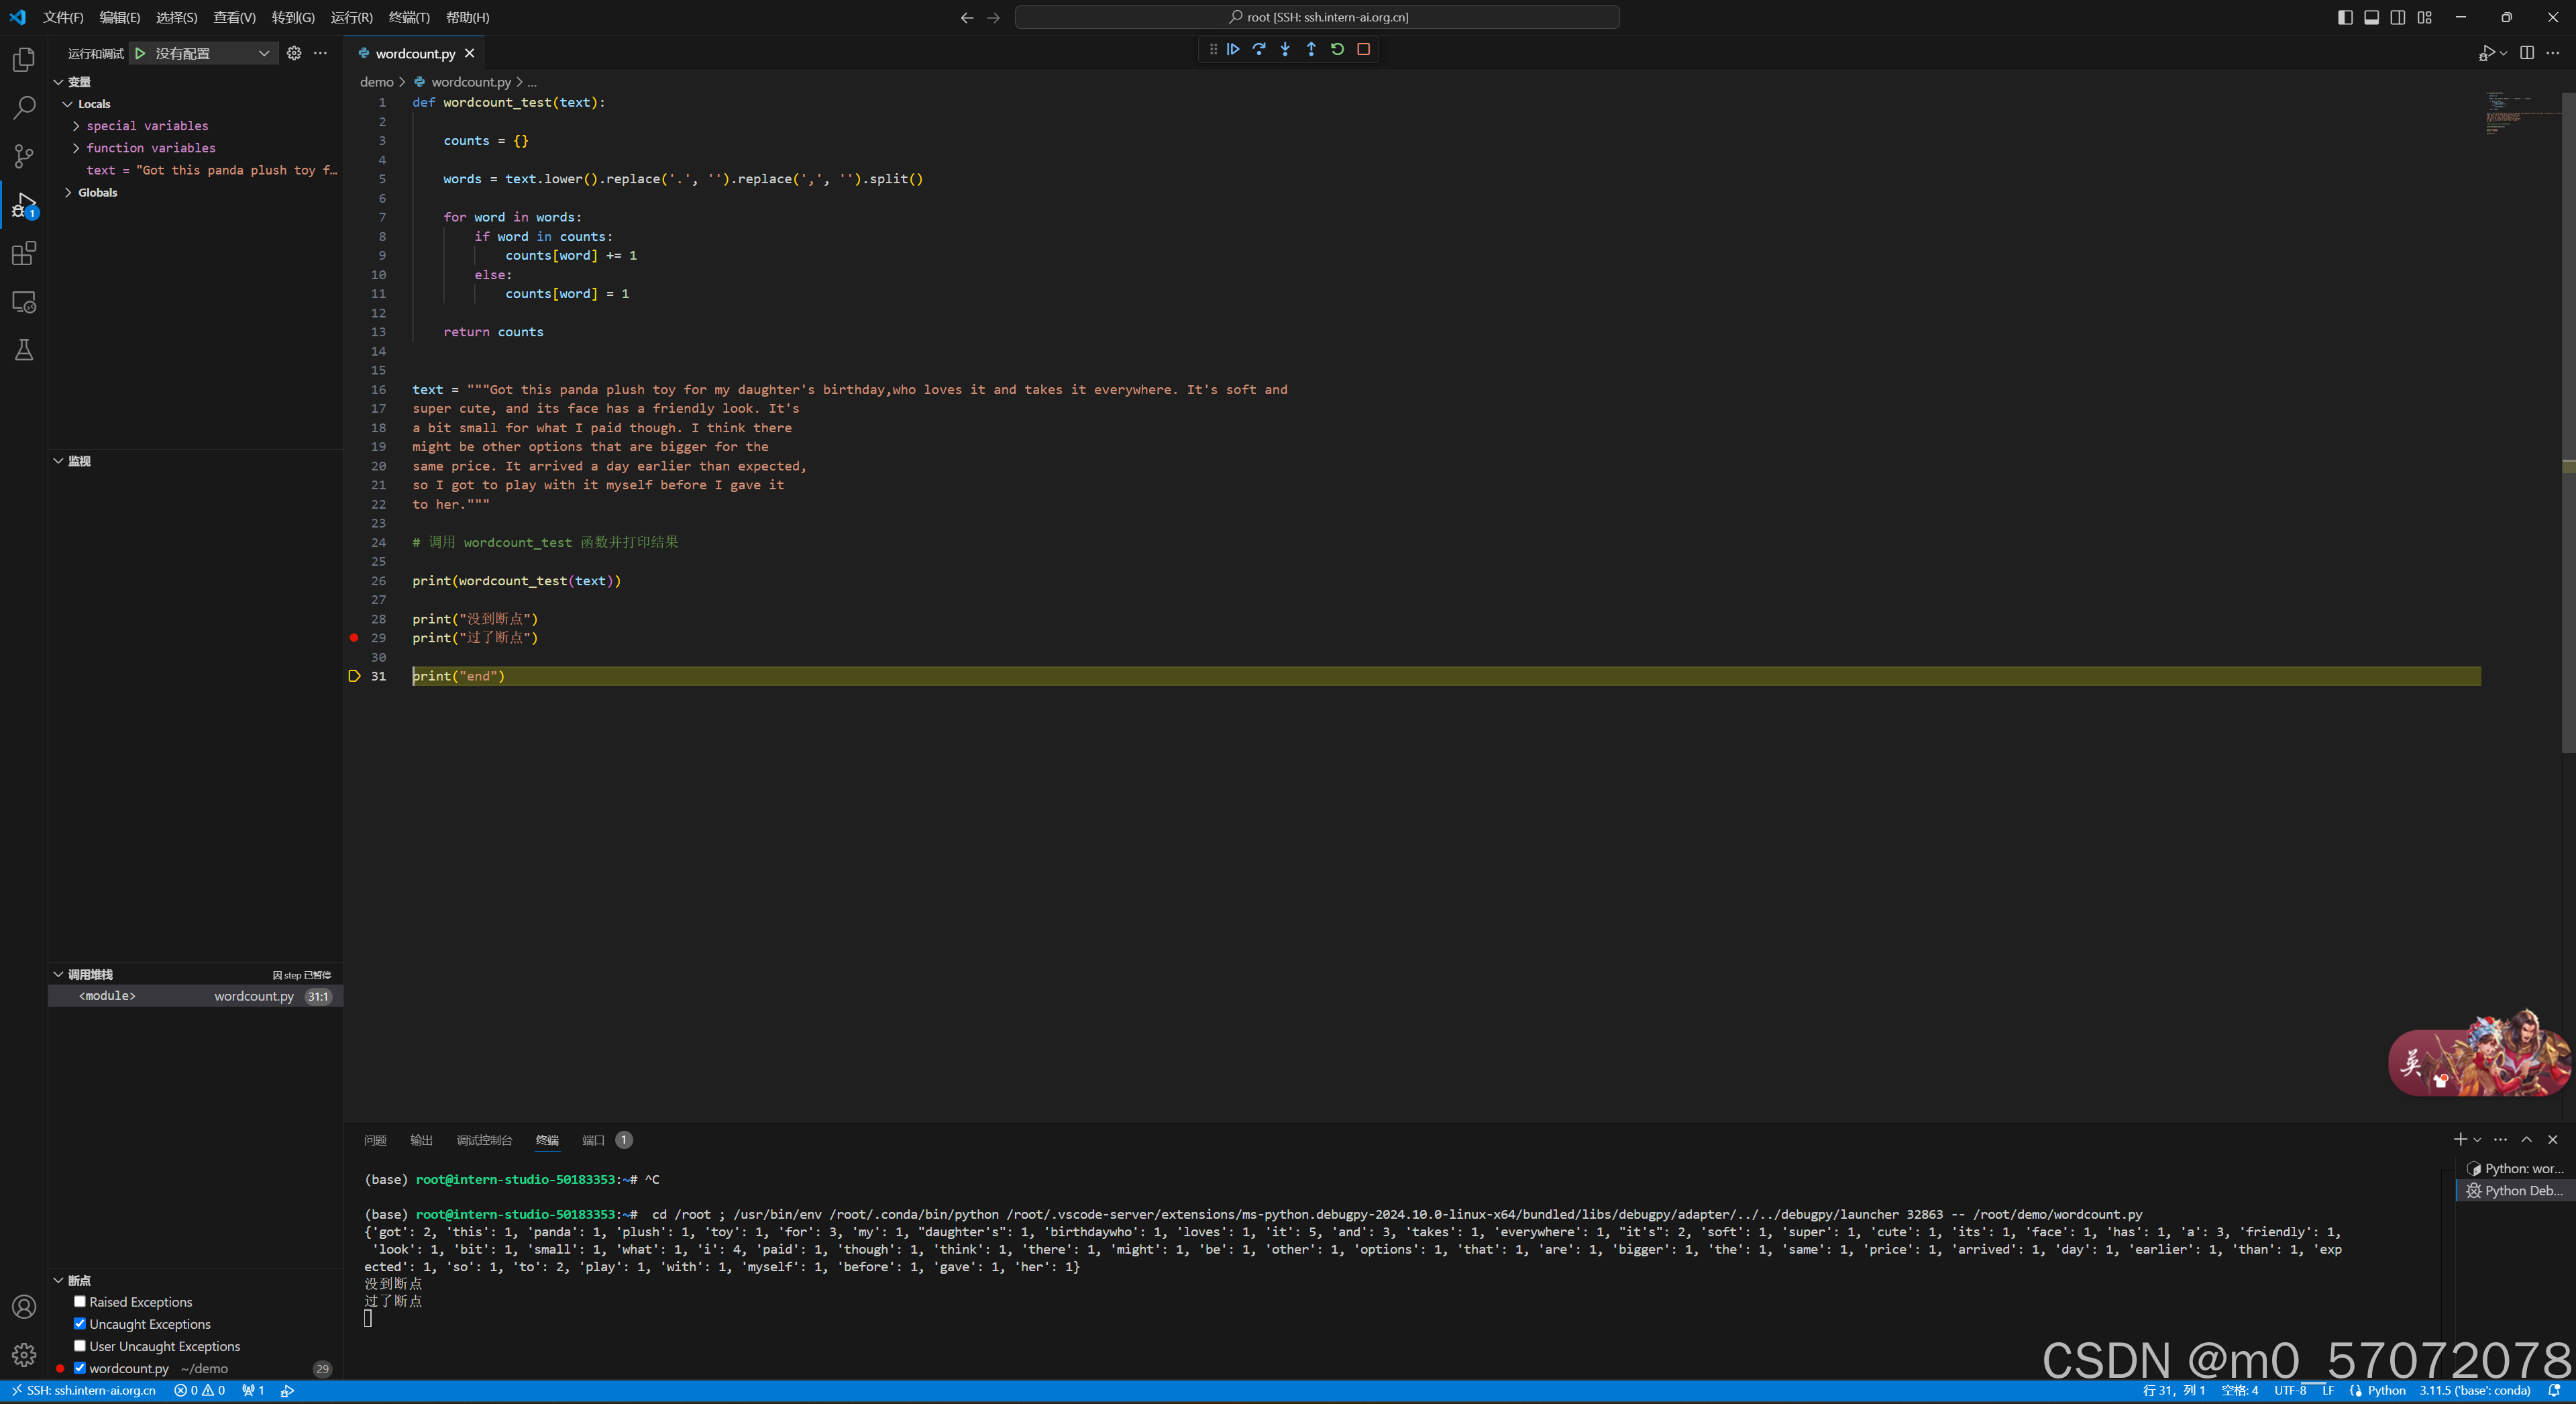Click Continue in the debug toolbar

[x=1233, y=49]
